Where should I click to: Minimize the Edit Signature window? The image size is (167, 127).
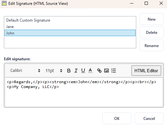[132, 3]
